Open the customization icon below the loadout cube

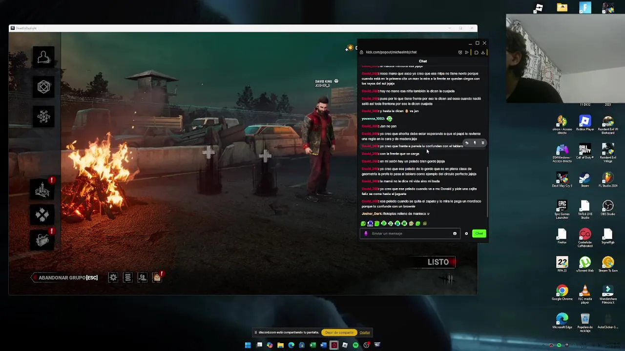click(43, 117)
